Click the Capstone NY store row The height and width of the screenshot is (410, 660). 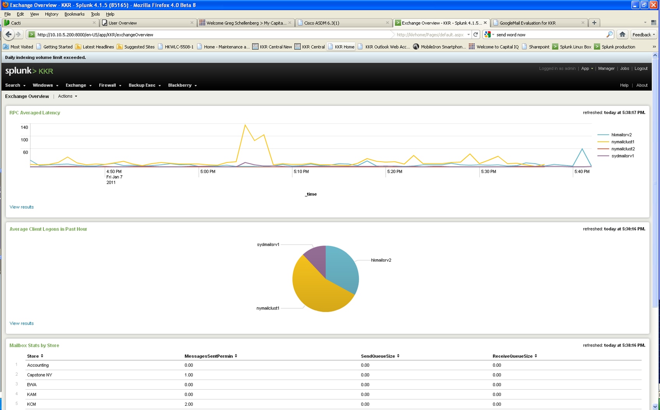click(x=333, y=375)
